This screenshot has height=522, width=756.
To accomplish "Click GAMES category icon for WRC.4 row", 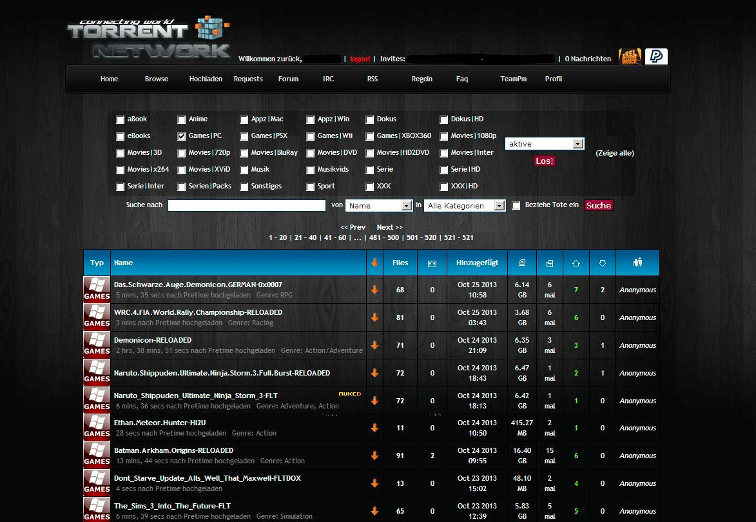I will (97, 317).
